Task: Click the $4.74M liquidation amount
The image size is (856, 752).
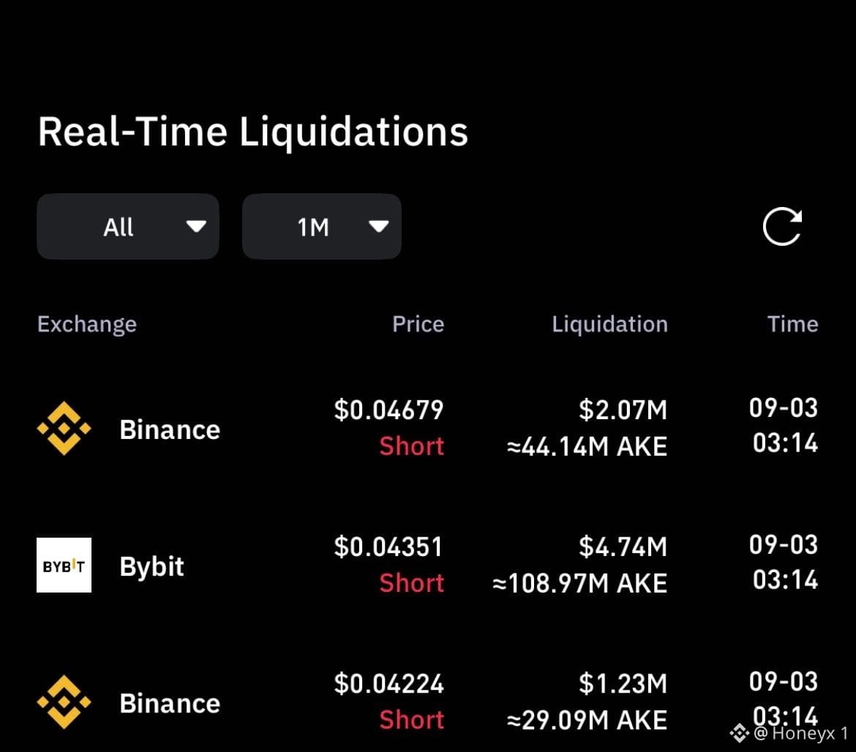Action: click(623, 547)
